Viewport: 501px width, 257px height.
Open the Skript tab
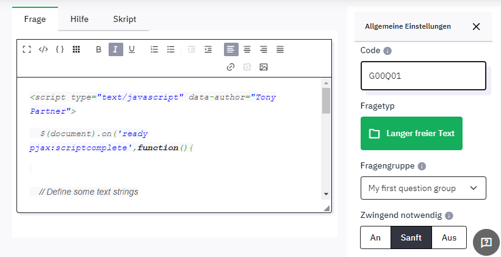[x=124, y=19]
